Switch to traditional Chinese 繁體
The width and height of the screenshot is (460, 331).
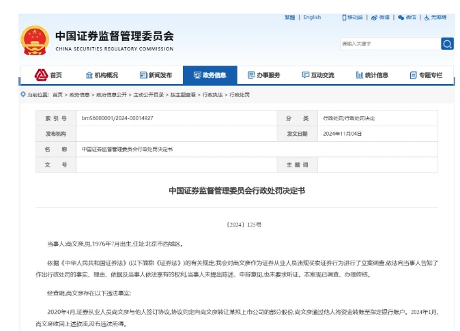289,18
